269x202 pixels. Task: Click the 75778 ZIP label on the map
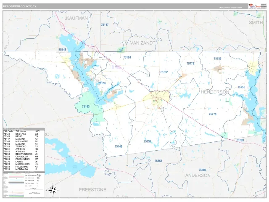point(190,64)
